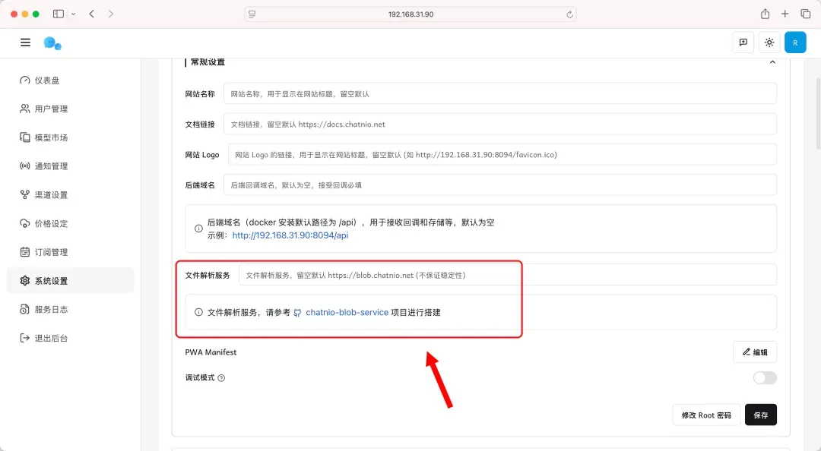This screenshot has height=451, width=821.
Task: Open the hamburger menu icon
Action: 25,43
